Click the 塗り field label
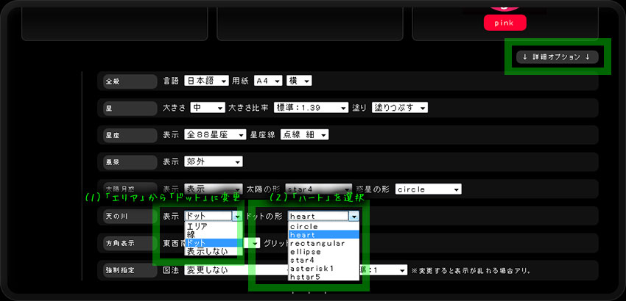626x301 pixels. (x=359, y=107)
